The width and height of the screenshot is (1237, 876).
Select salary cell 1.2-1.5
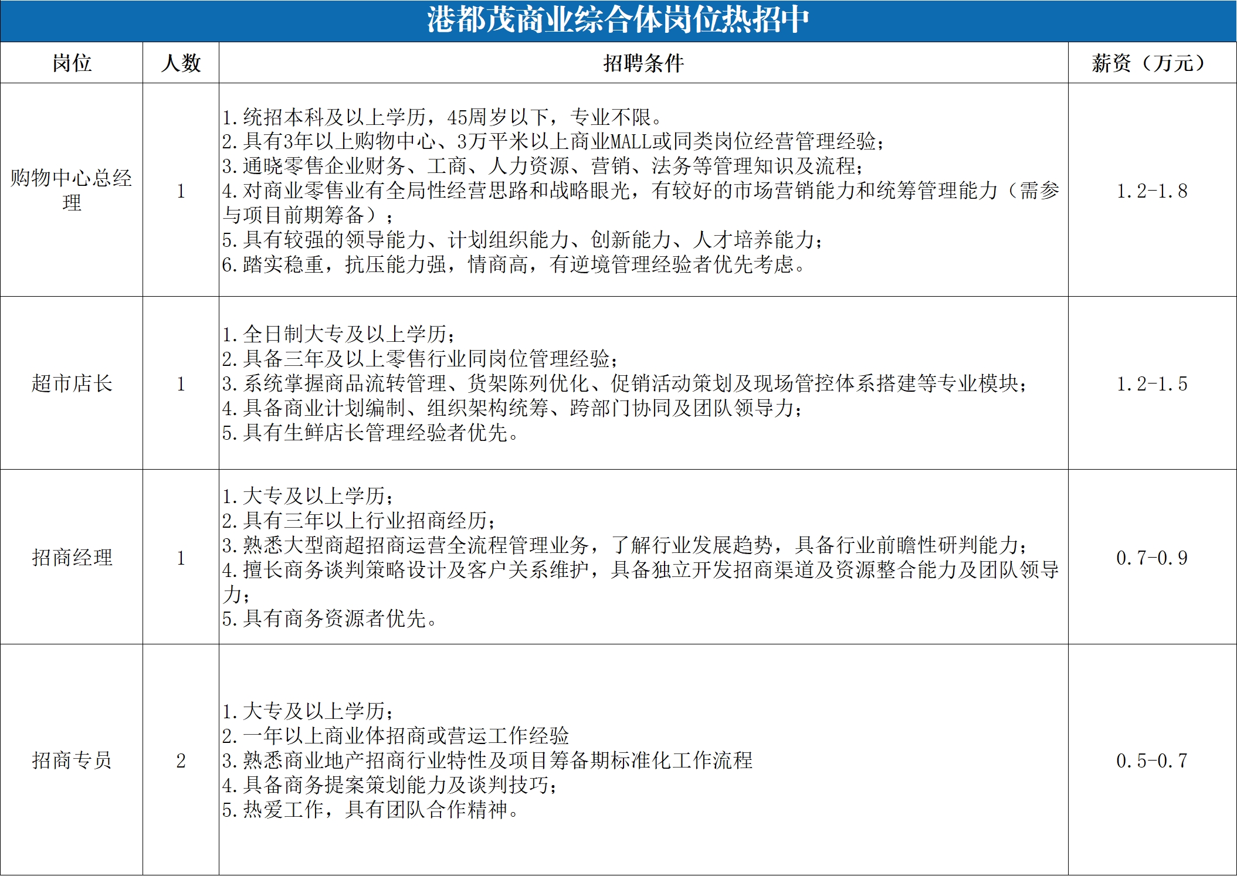[x=1152, y=383]
